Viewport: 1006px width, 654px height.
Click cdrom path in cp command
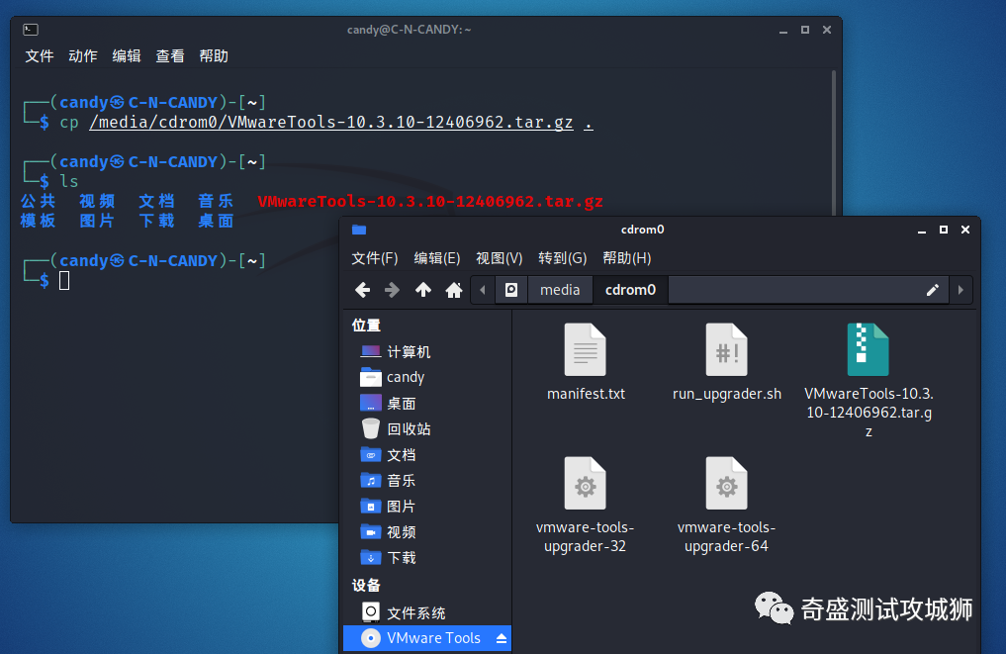tap(331, 122)
